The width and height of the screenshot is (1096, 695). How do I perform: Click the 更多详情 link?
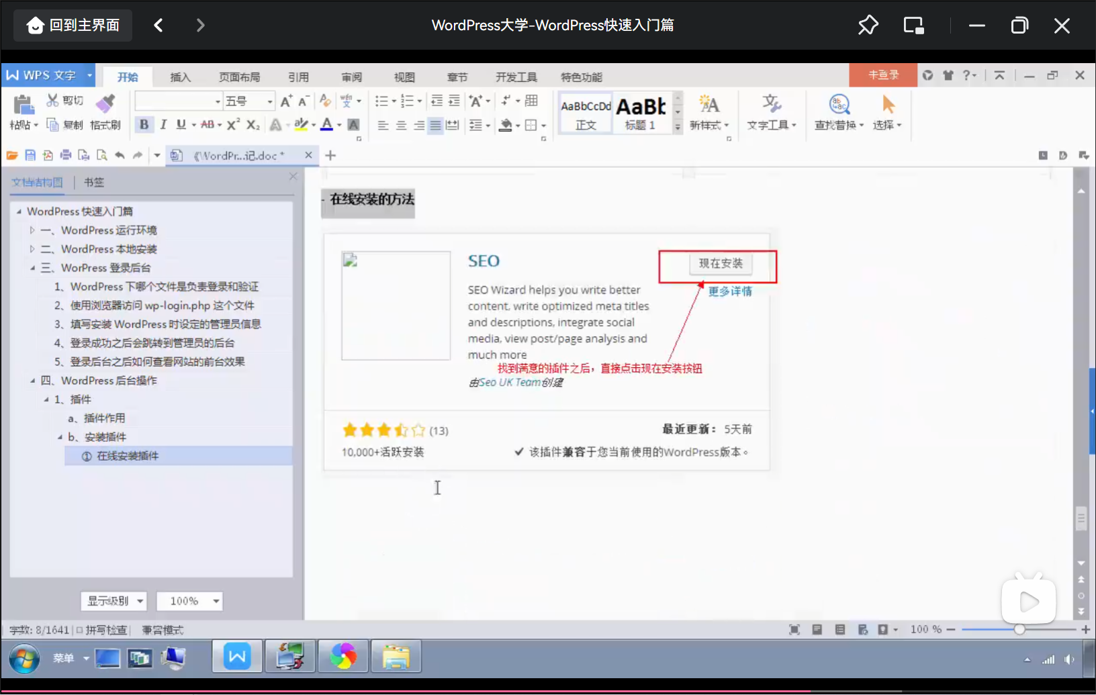(x=730, y=291)
